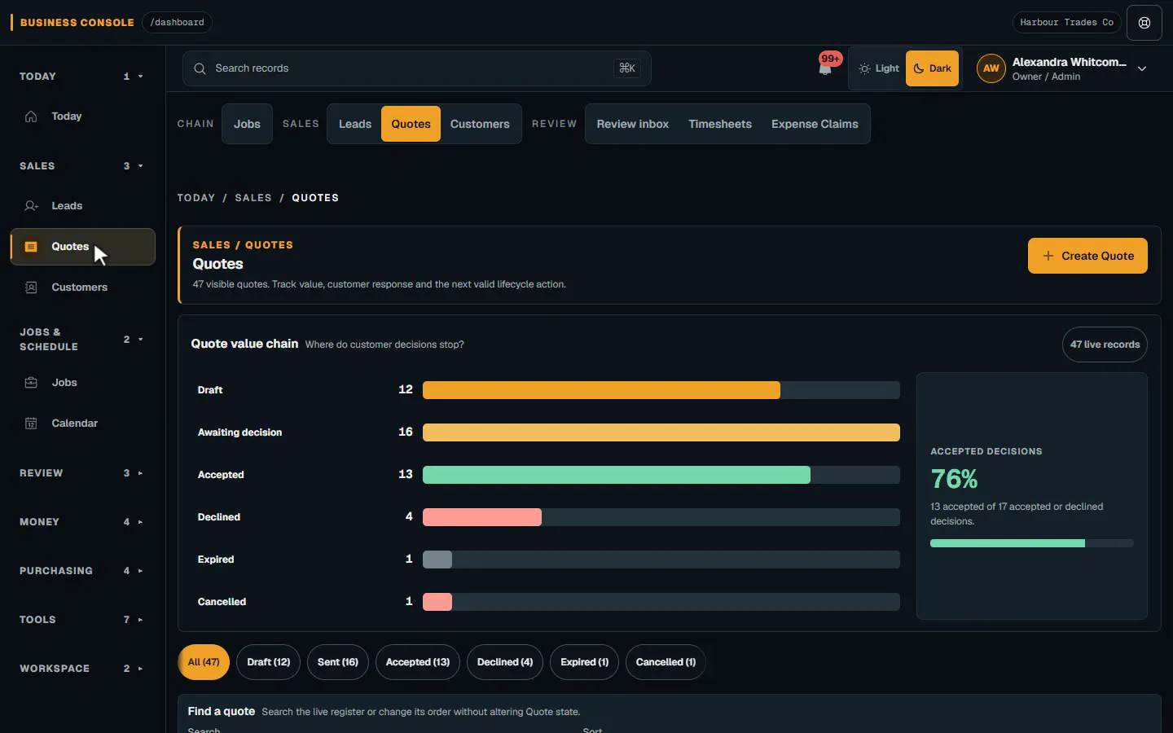
Task: Click the accepted decisions progress bar
Action: pos(1032,543)
